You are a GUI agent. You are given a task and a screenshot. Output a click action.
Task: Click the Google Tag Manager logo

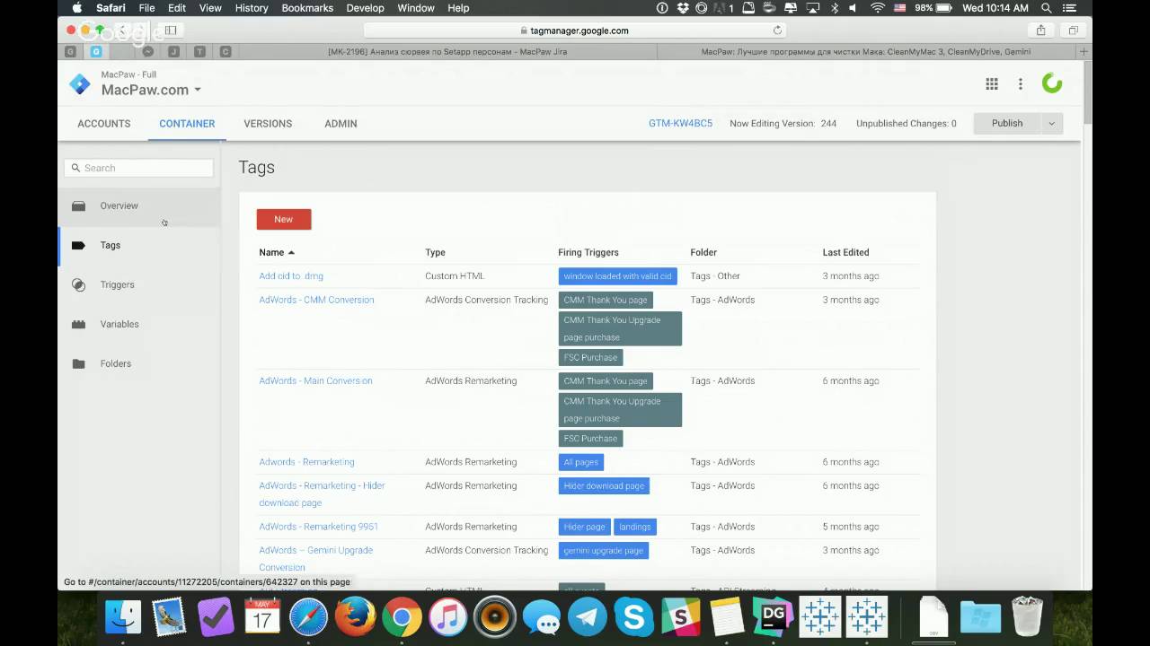pos(80,84)
